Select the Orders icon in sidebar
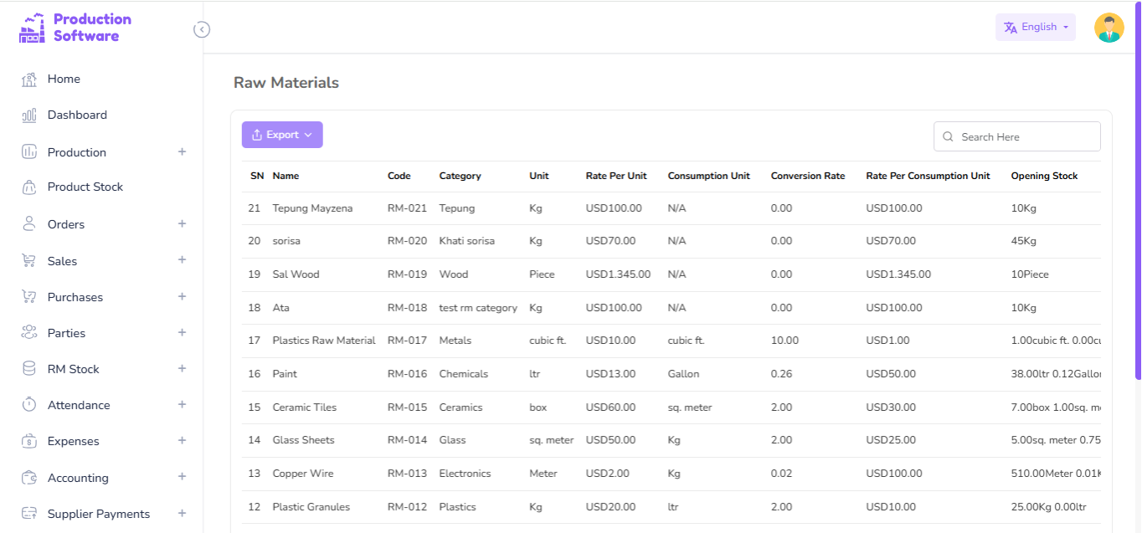Image resolution: width=1142 pixels, height=533 pixels. pos(28,223)
